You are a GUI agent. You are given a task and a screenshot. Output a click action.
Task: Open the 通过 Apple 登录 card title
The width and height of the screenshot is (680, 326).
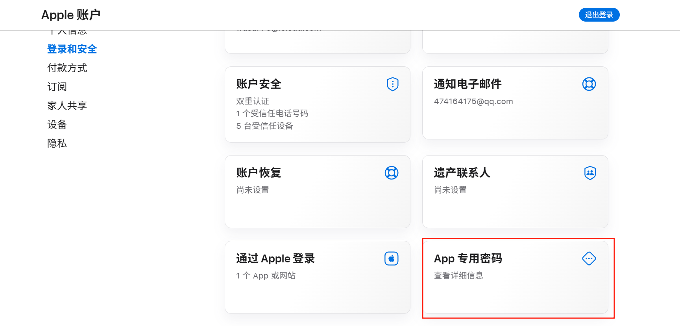pyautogui.click(x=275, y=258)
